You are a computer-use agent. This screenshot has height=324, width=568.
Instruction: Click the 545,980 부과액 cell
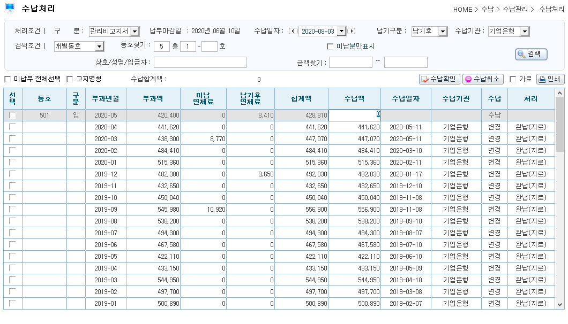click(x=153, y=210)
